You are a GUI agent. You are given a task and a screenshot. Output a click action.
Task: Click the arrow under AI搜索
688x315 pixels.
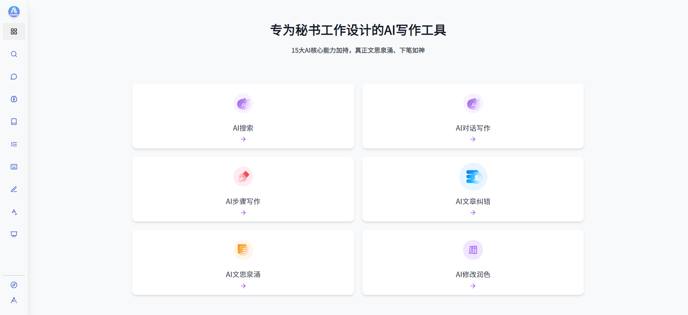[243, 139]
